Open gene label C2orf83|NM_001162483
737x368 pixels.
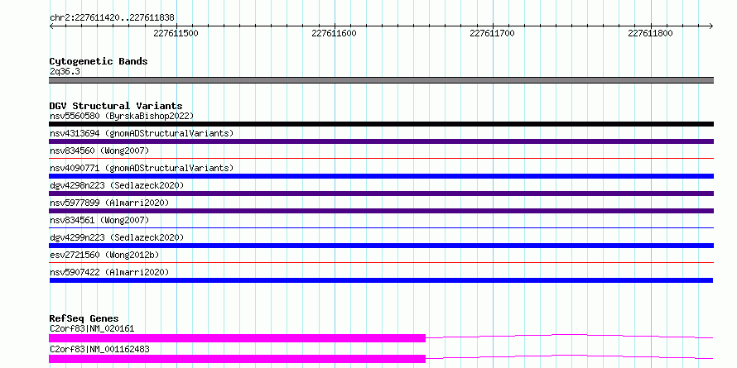tap(99, 350)
